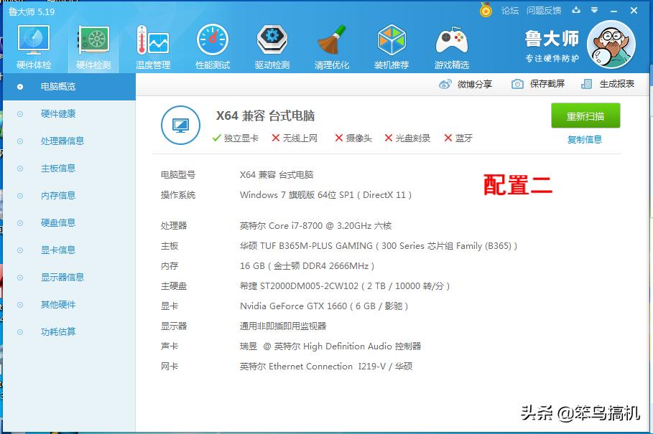
Task: Click the 复制信息 copy info link
Action: [586, 138]
